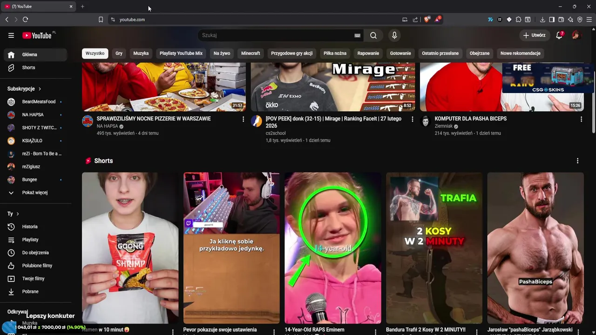Select the Wszystko filter chip
The image size is (596, 335).
(95, 54)
